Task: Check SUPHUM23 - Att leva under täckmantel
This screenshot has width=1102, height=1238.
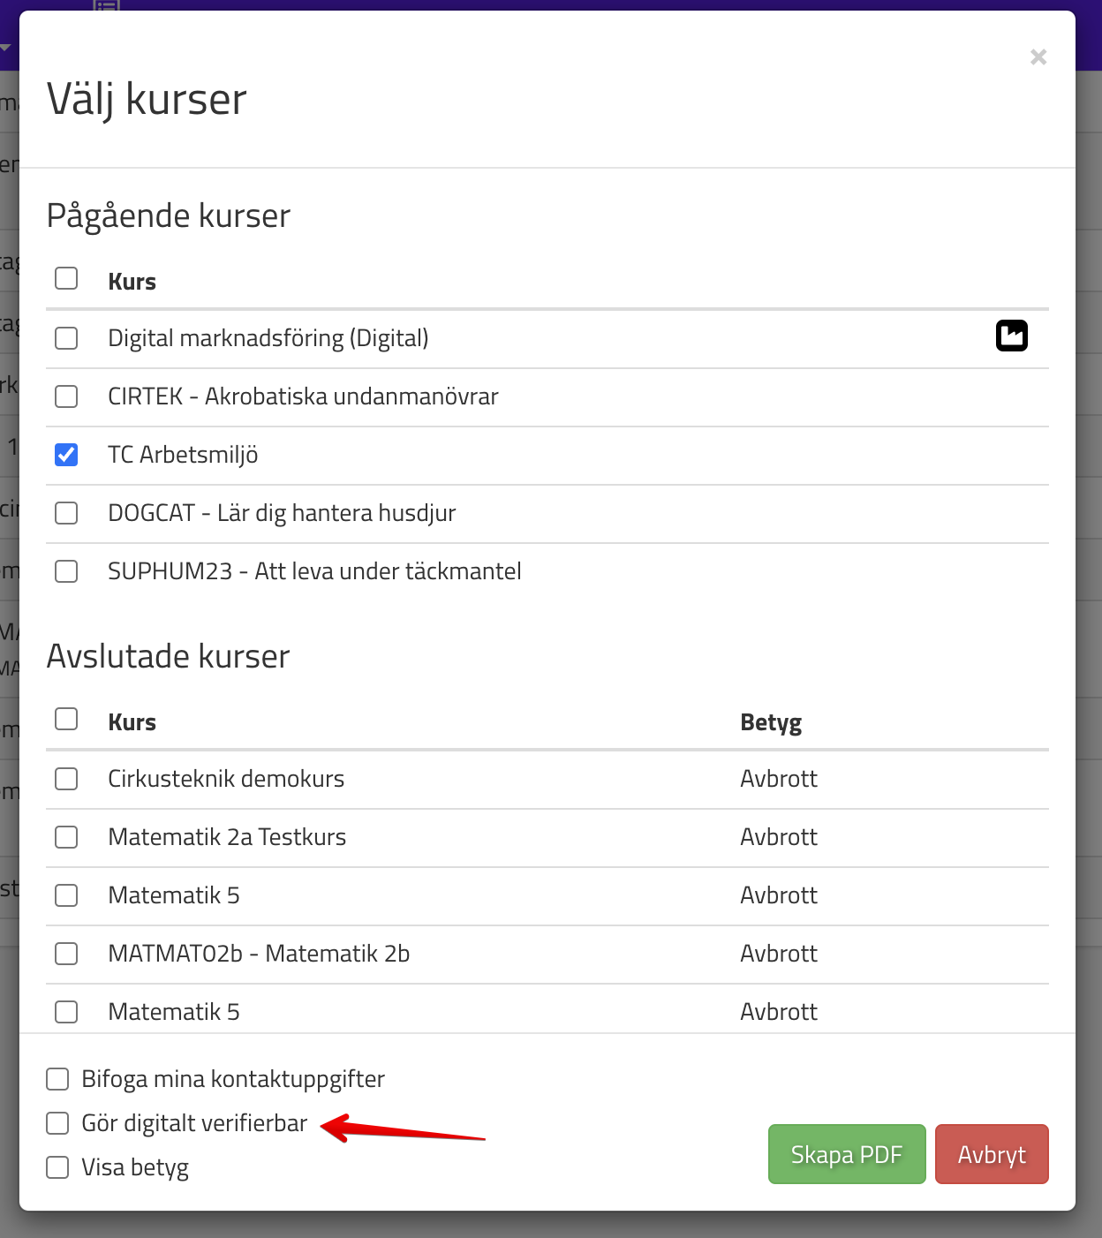Action: pyautogui.click(x=66, y=571)
